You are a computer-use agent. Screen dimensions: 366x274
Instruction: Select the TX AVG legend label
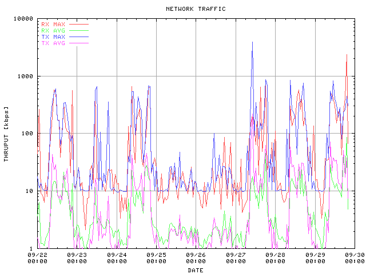click(x=53, y=43)
